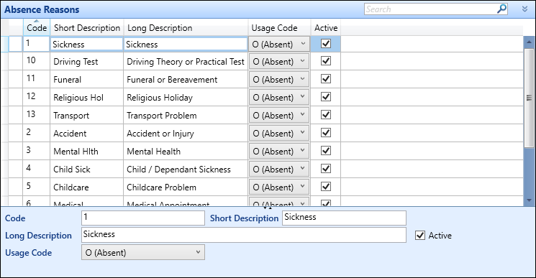Click Long Description field in detail form

point(244,235)
